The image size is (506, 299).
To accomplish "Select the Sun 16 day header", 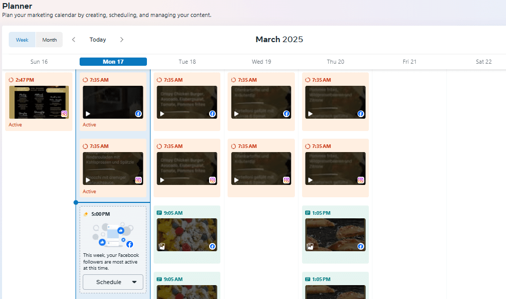I will click(39, 62).
